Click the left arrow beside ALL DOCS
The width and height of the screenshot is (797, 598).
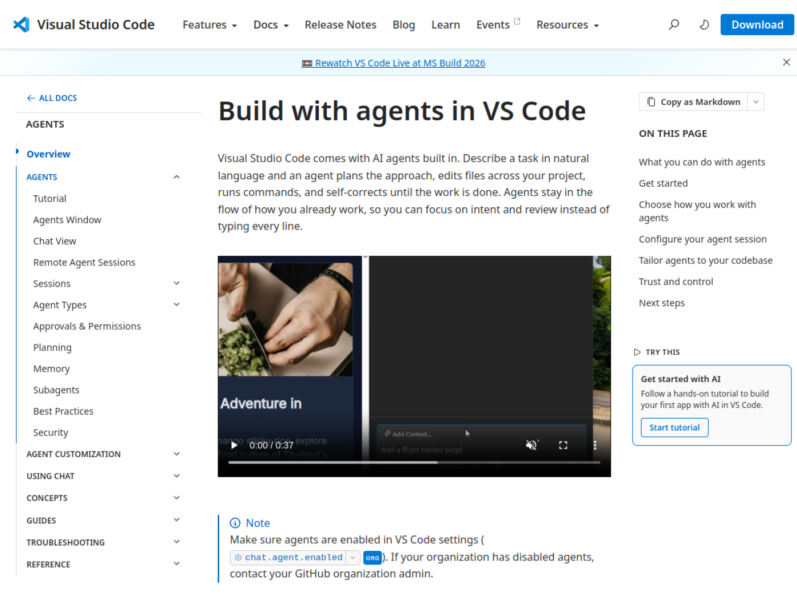tap(31, 98)
